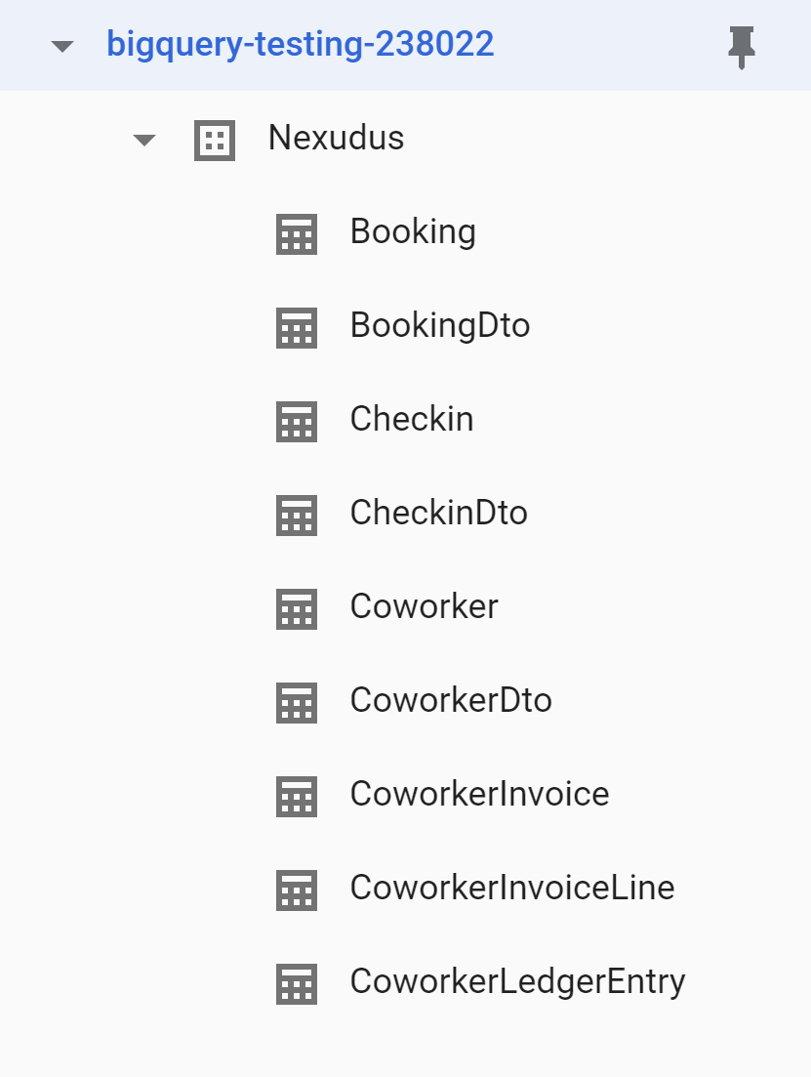Click the table icon beside CoworkerInvoice
Image resolution: width=811 pixels, height=1077 pixels.
[297, 797]
